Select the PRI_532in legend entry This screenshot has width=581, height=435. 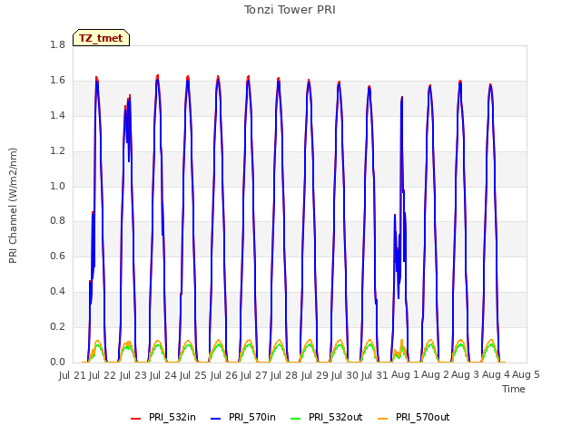(x=163, y=418)
